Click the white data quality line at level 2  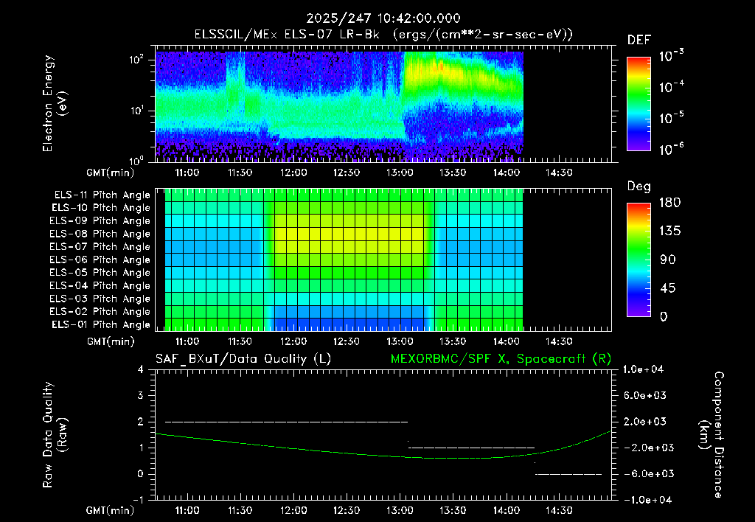[287, 422]
